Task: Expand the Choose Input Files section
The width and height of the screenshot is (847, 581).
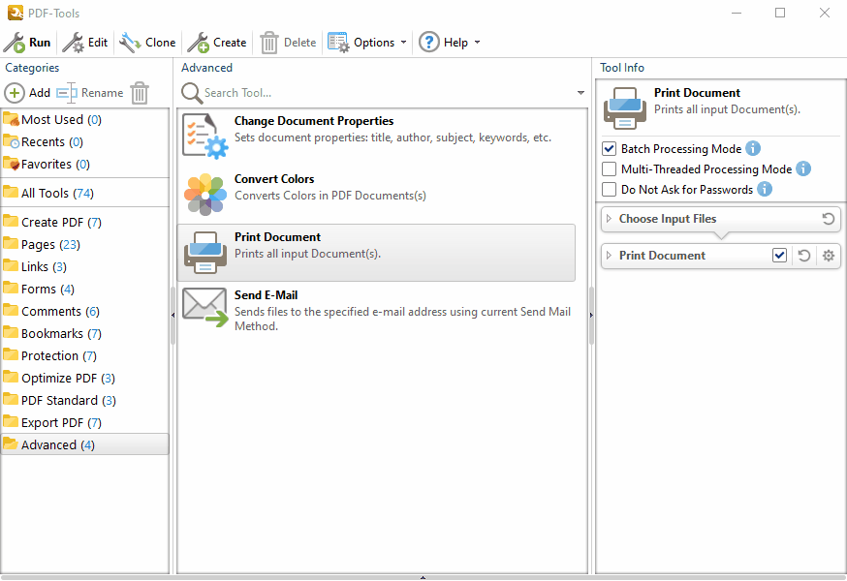Action: click(608, 219)
